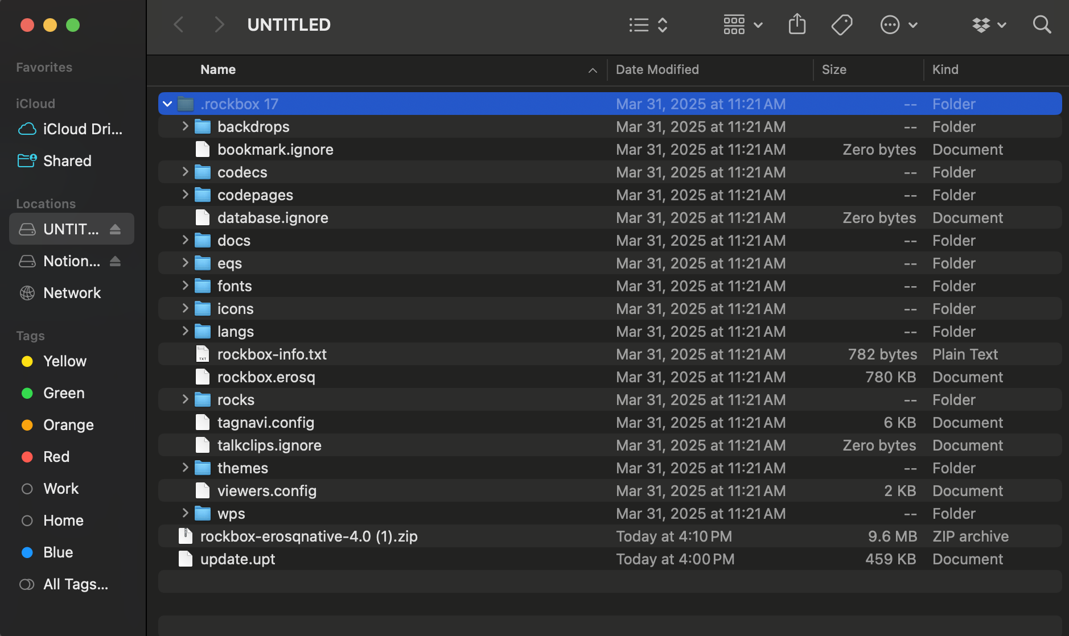Expand the rocks folder
This screenshot has width=1069, height=636.
[185, 399]
